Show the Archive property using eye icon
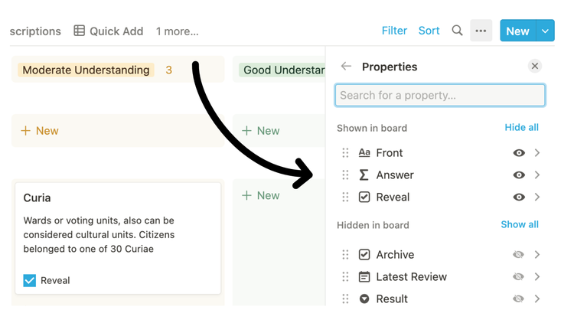The height and width of the screenshot is (323, 574). tap(519, 255)
